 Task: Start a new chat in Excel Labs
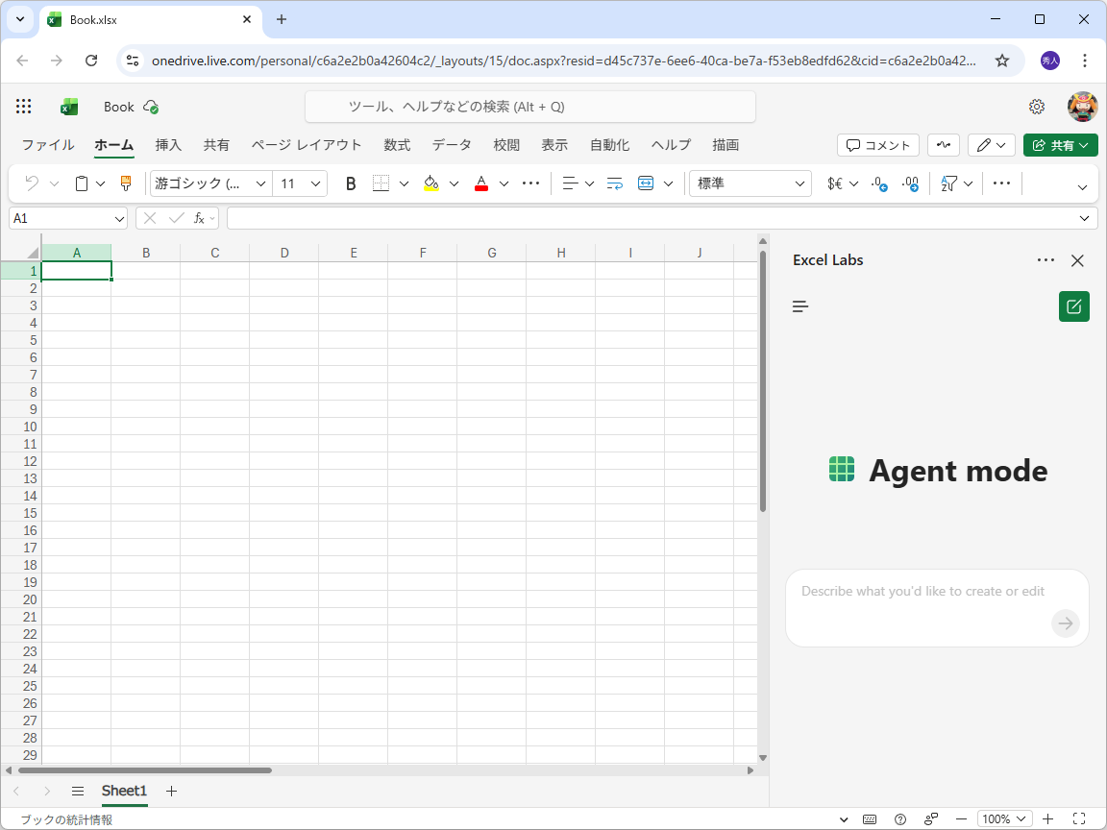1073,306
